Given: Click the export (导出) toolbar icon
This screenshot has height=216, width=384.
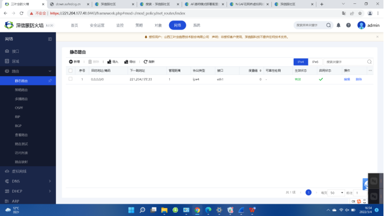Looking at the screenshot, I should pyautogui.click(x=127, y=62).
